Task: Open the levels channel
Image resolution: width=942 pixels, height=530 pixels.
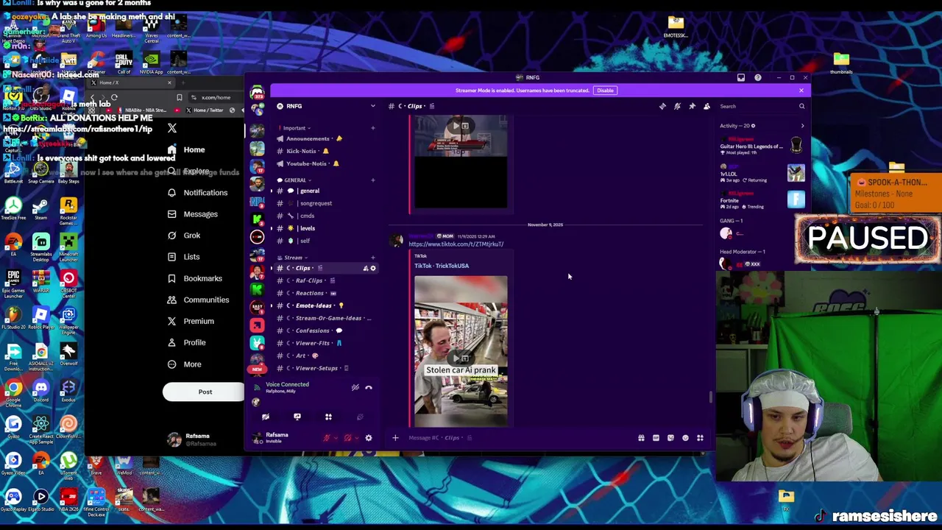Action: [326, 228]
